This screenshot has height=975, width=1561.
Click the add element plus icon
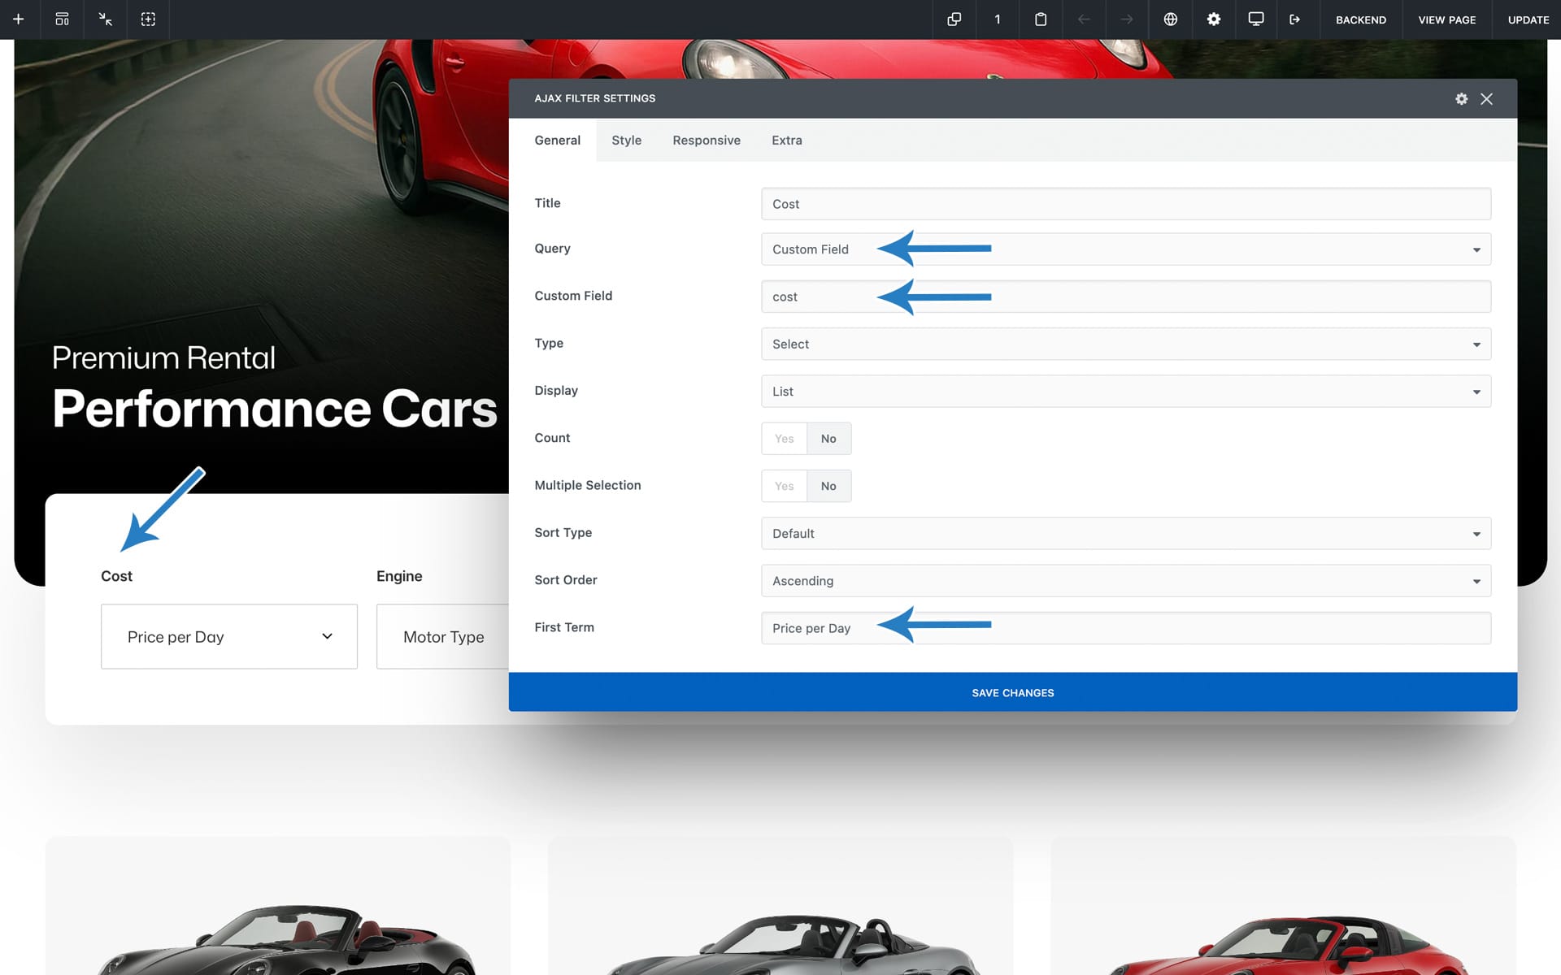coord(19,19)
